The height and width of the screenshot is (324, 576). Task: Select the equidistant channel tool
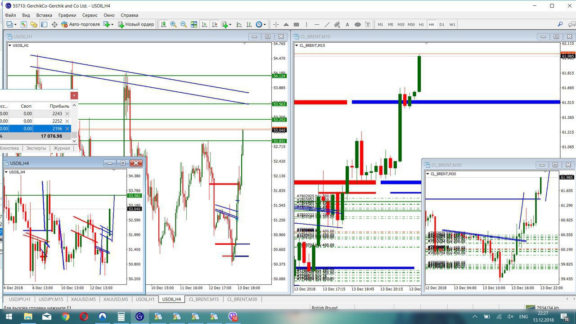(337, 24)
